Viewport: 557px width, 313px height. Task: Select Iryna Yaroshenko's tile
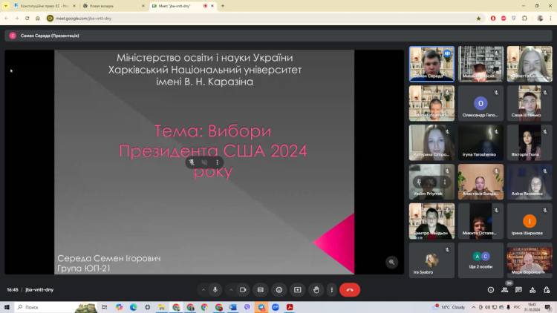pos(481,142)
